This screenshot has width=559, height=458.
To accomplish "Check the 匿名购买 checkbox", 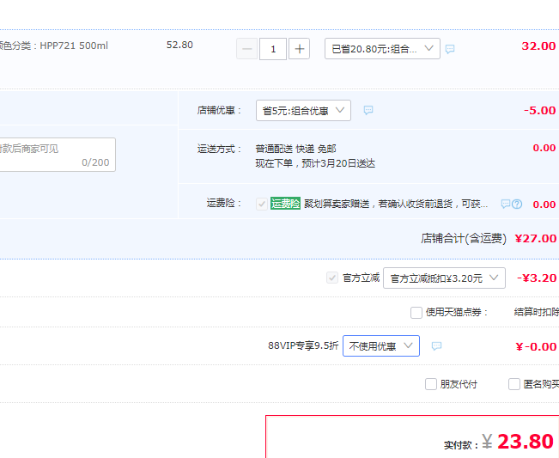I will [514, 384].
